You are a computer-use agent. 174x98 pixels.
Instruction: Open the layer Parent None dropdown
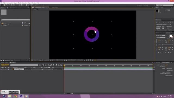(57, 69)
